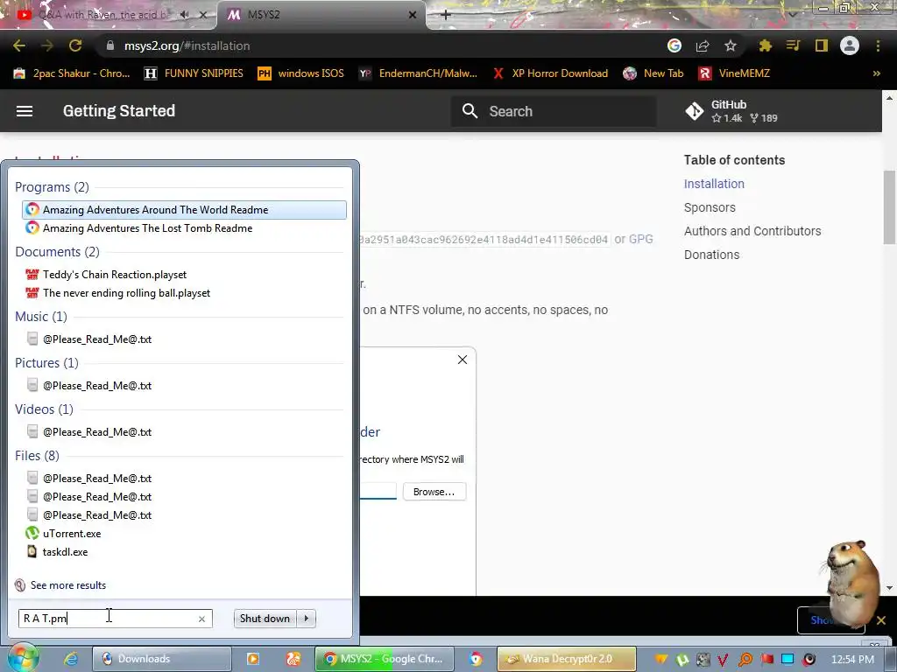Click See more results
This screenshot has width=897, height=672.
tap(68, 585)
